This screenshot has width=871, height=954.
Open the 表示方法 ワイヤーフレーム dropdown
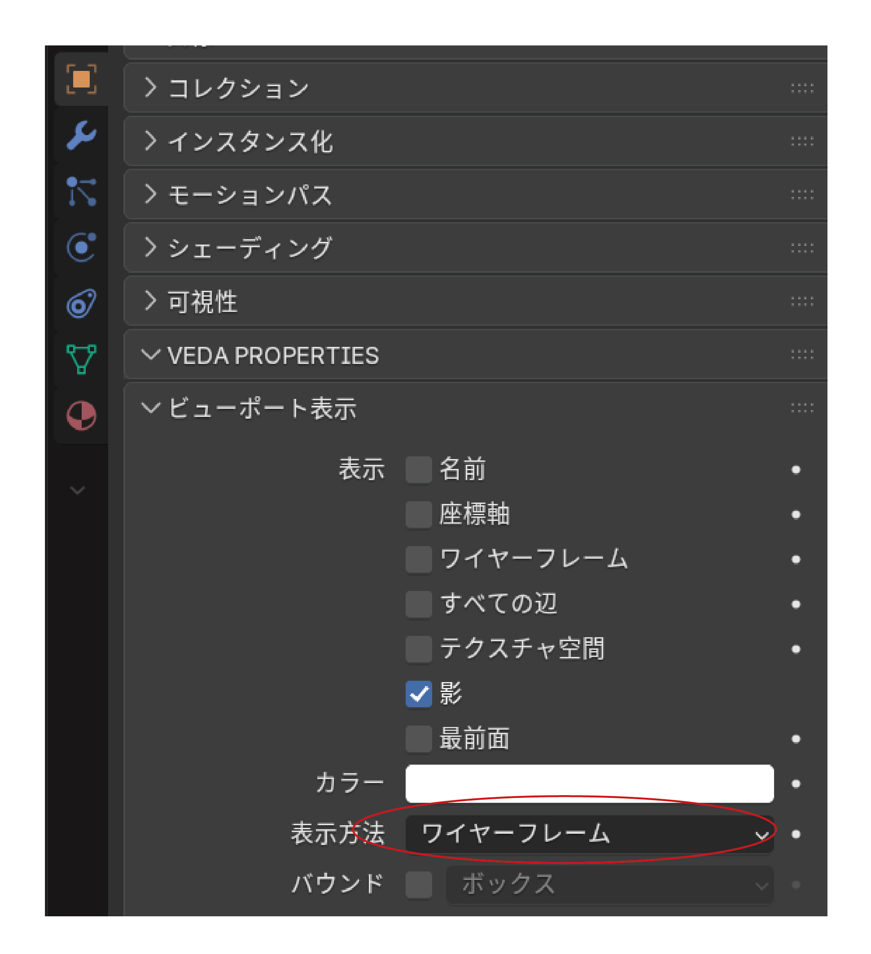[x=589, y=834]
